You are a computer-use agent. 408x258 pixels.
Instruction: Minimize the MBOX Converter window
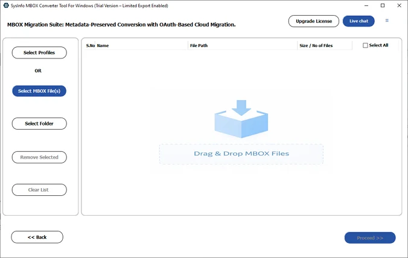[366, 5]
